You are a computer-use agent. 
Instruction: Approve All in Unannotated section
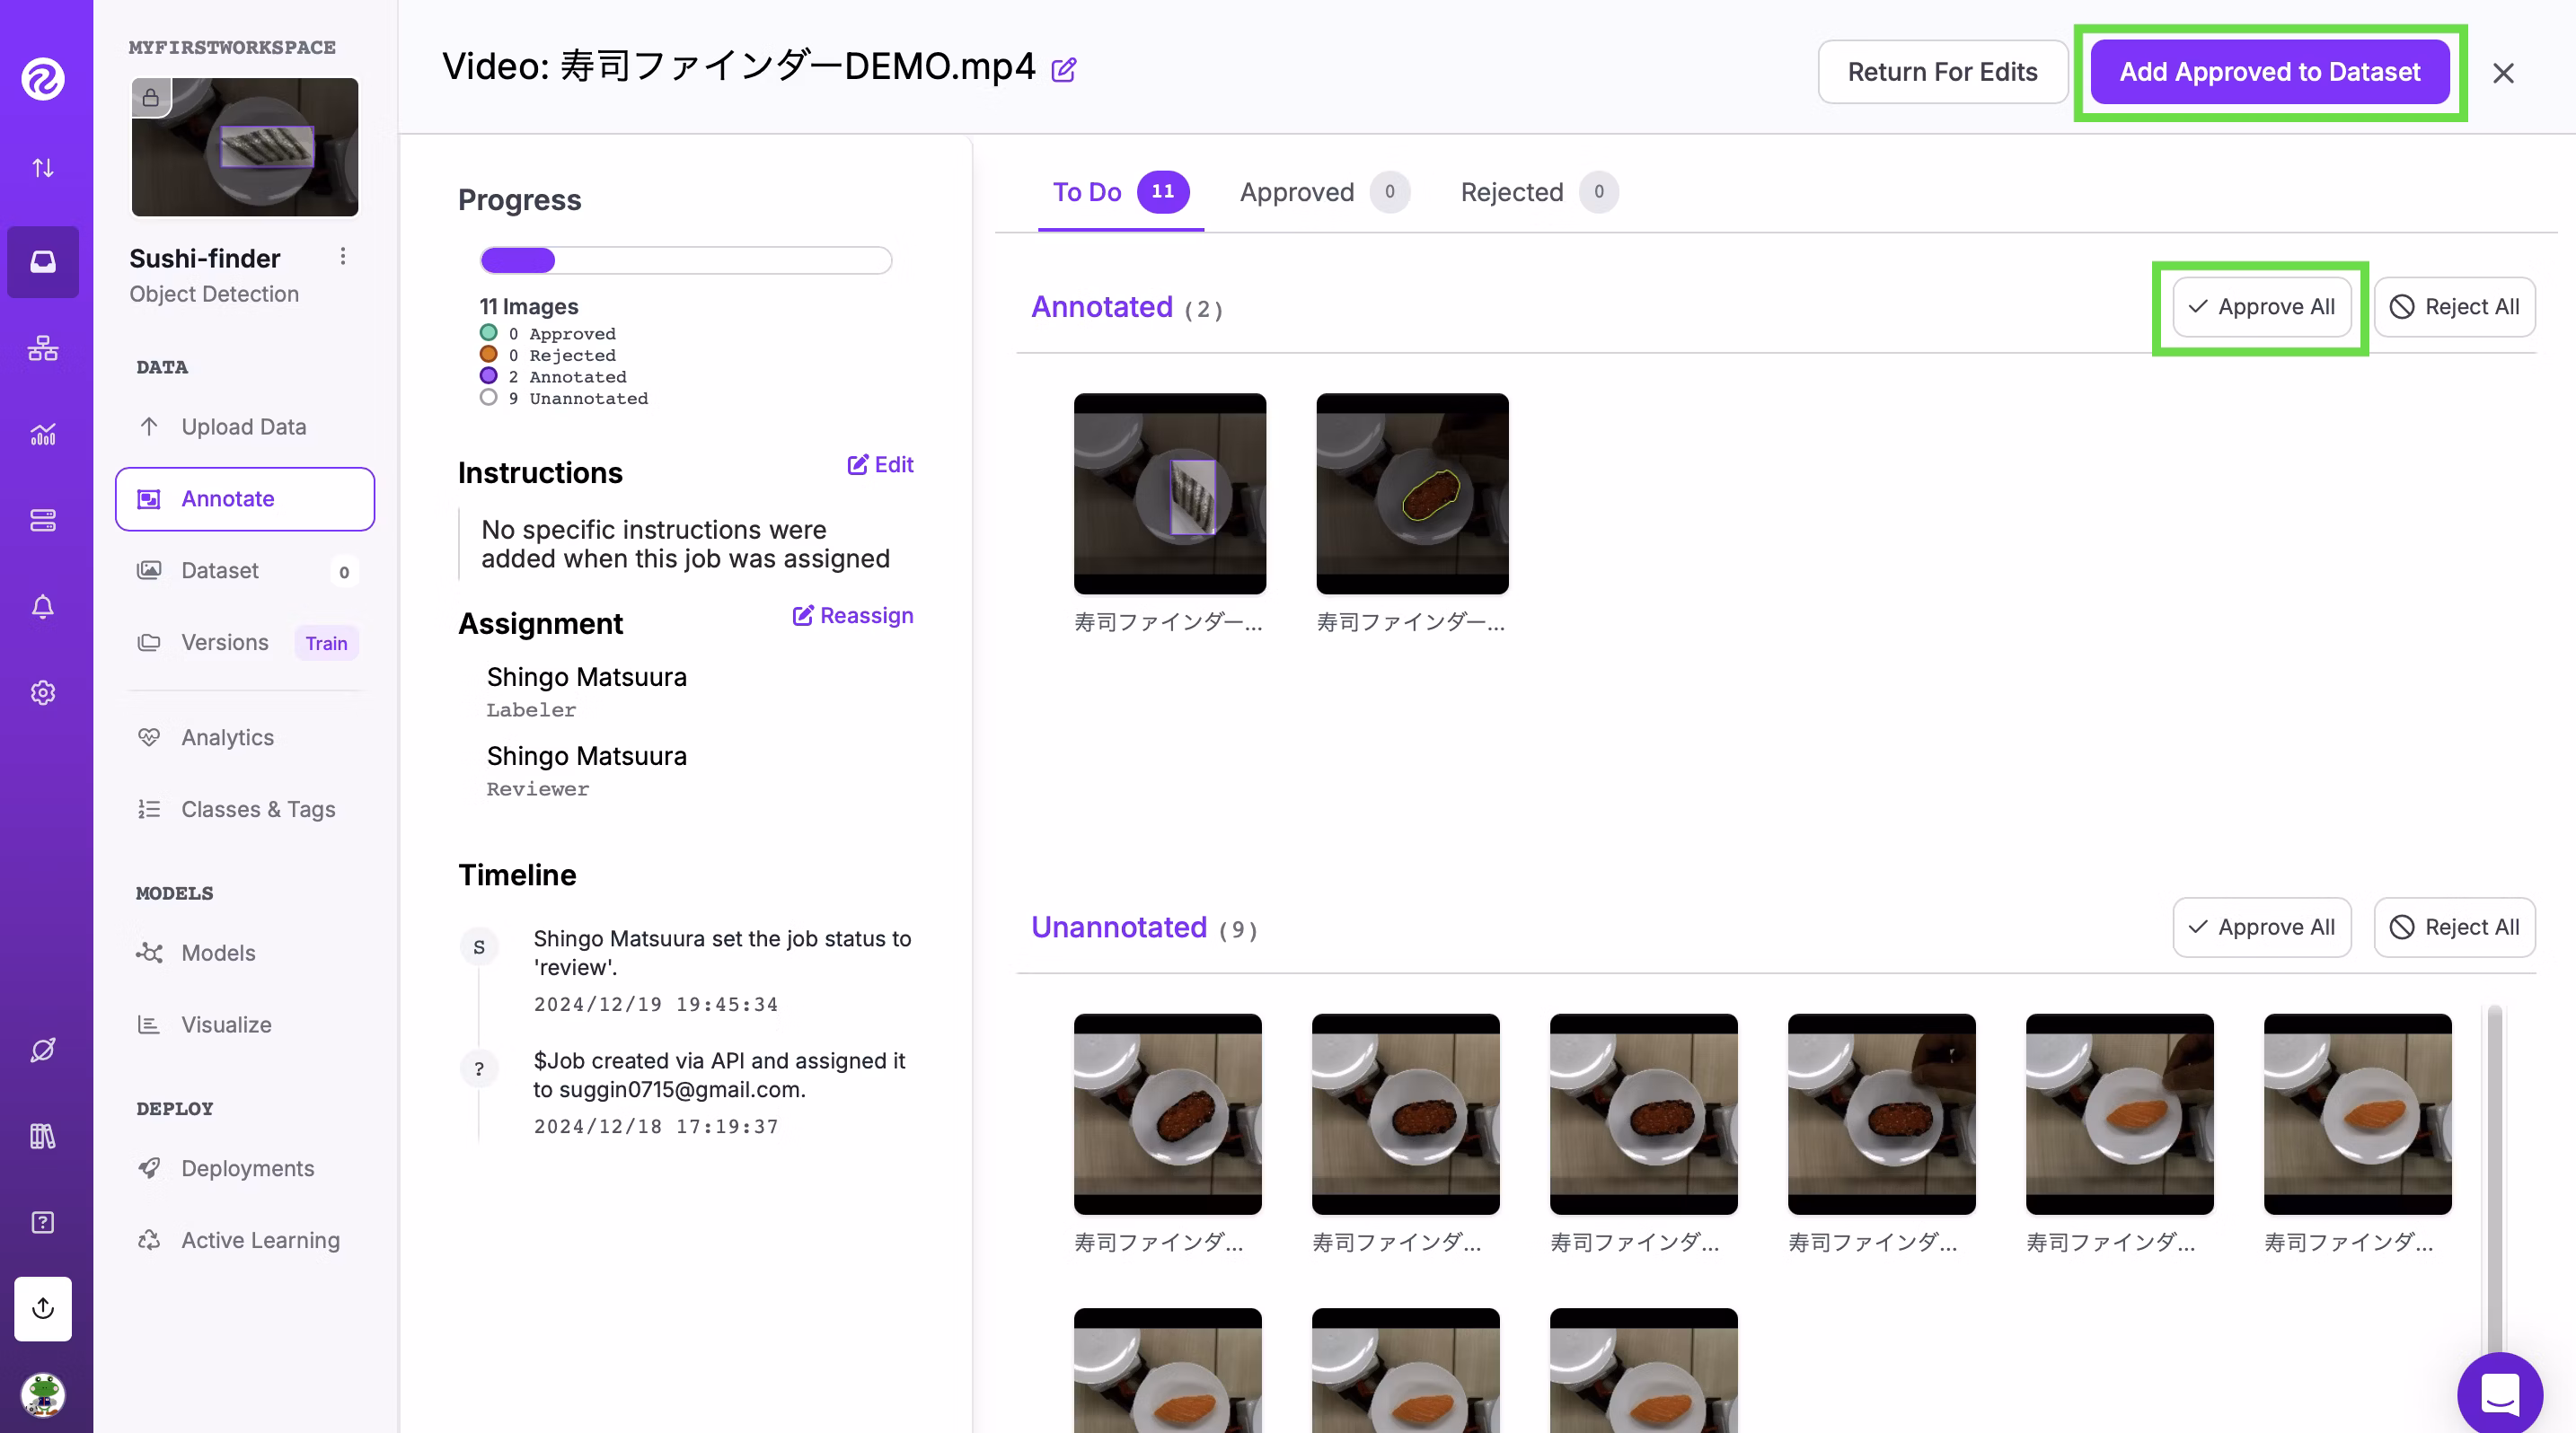2261,927
